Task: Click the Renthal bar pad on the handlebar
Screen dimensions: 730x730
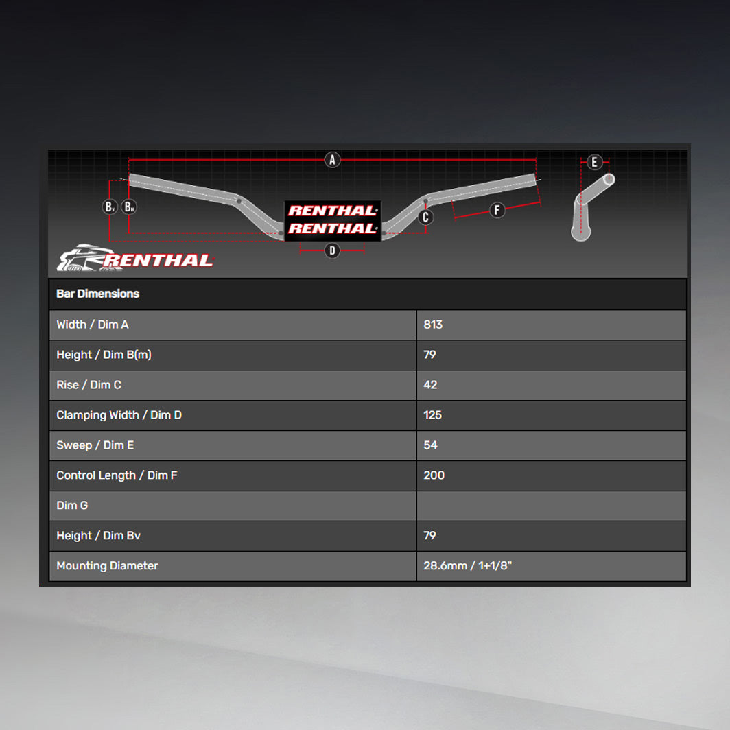Action: [333, 220]
